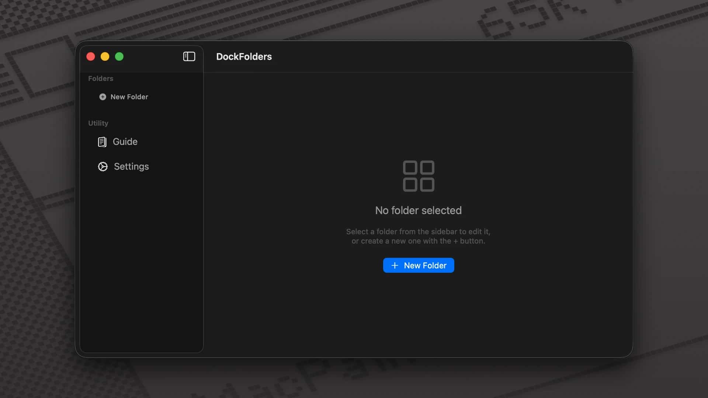Click the blue New Folder button

(x=419, y=265)
